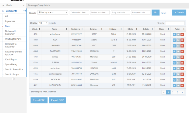Go to page 2 of the results

173,92
